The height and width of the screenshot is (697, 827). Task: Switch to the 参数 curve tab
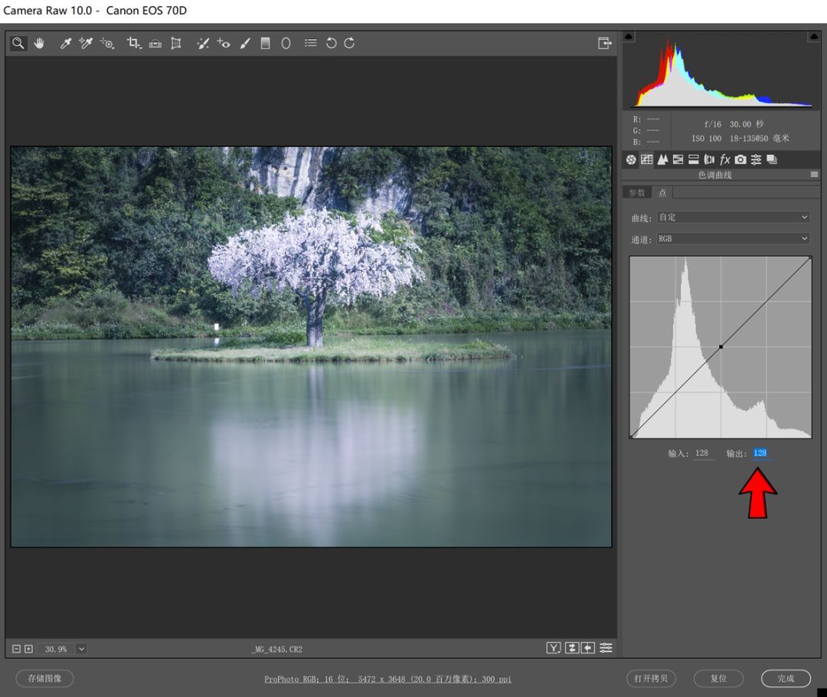(637, 192)
